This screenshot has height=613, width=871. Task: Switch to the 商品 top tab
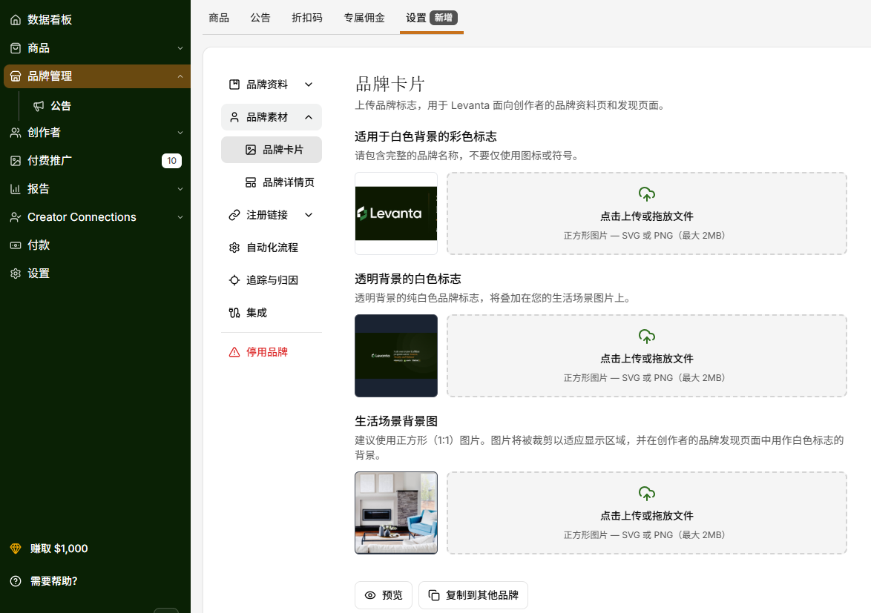click(219, 18)
